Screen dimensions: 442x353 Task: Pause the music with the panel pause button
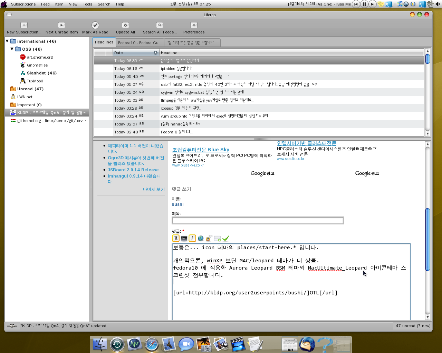[364, 4]
